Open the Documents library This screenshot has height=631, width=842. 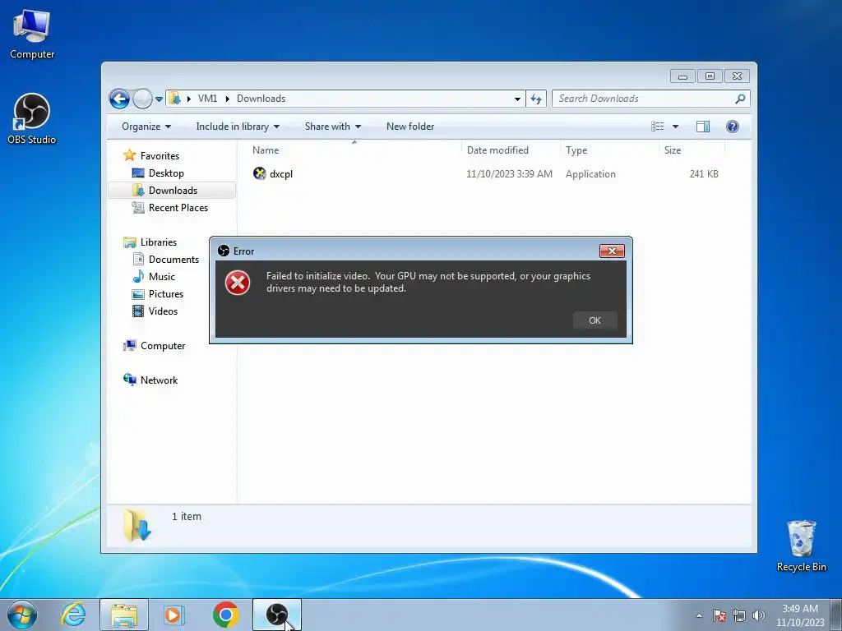[166, 260]
